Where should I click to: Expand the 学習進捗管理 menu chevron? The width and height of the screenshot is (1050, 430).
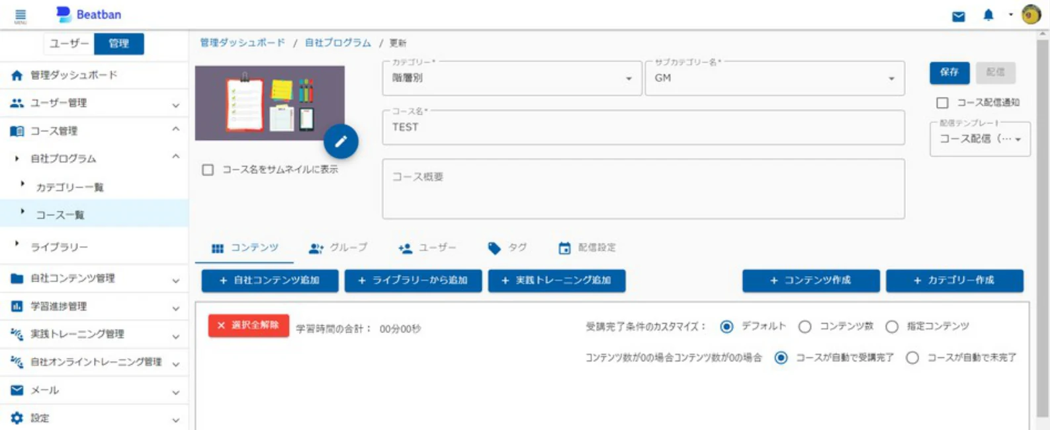click(175, 308)
